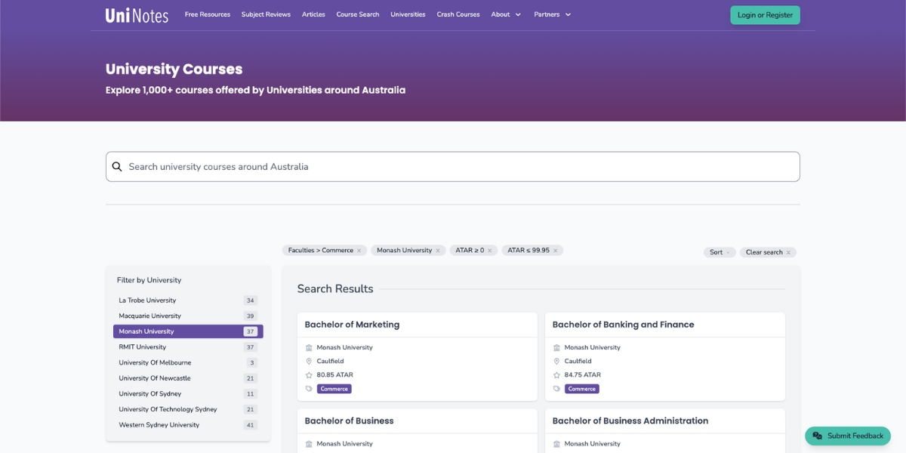Screen dimensions: 906x453
Task: Click the building icon beside Monash University
Action: 310,347
